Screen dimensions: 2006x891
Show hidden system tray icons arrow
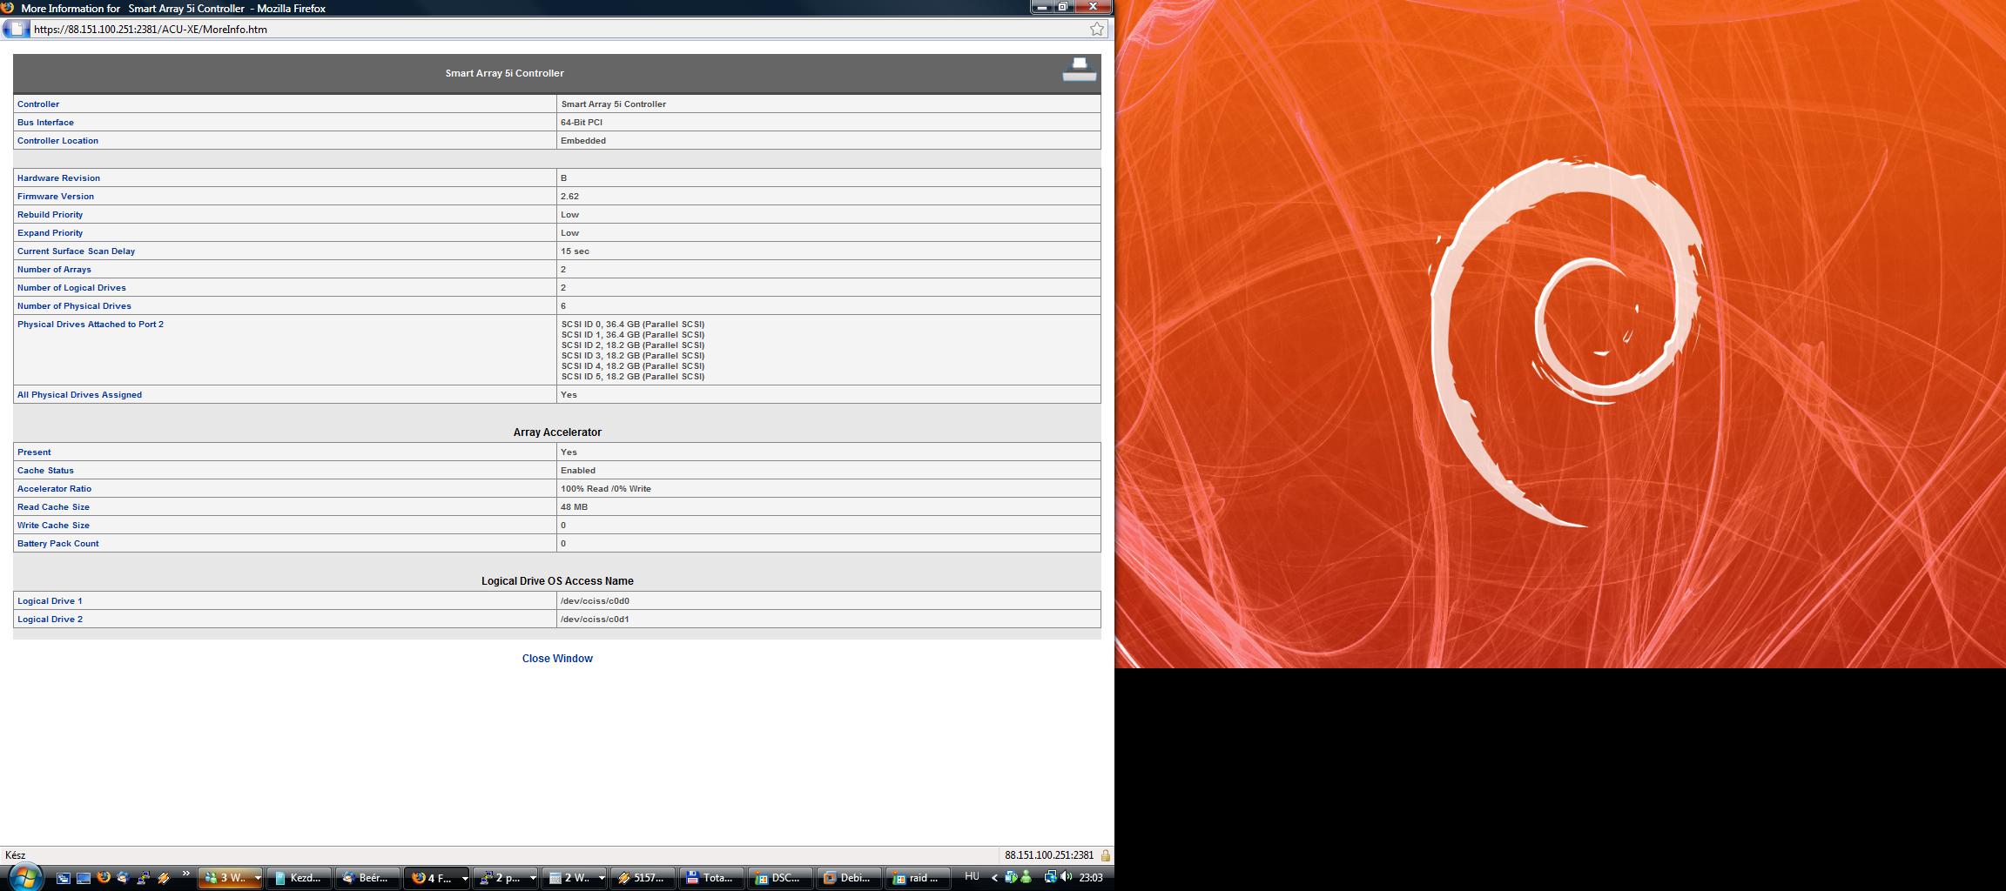[994, 878]
